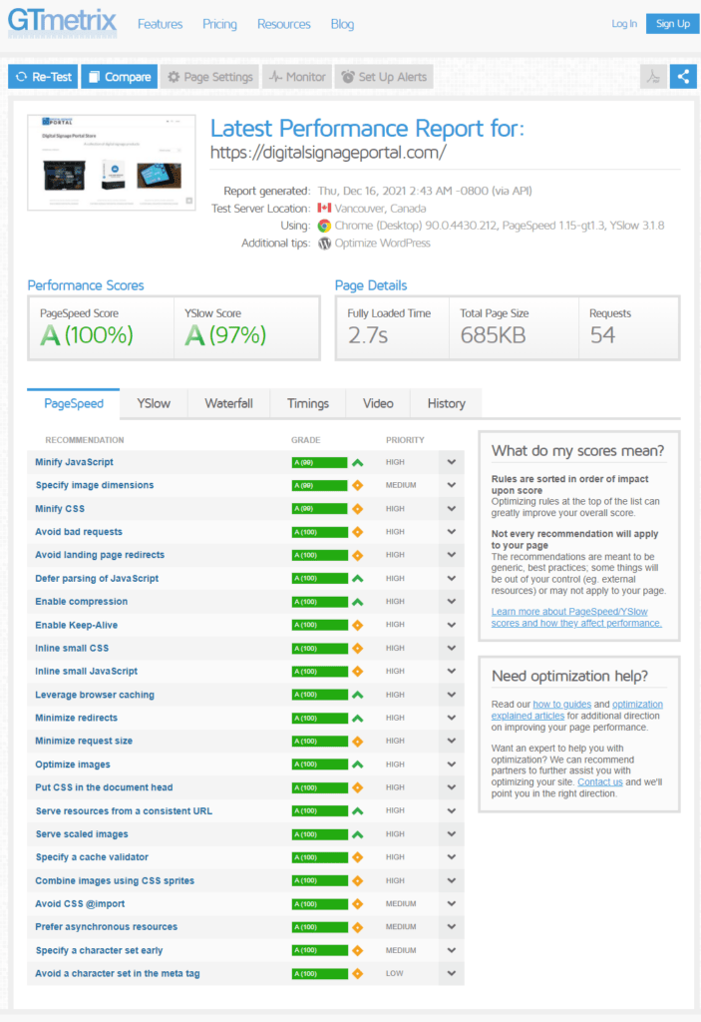The width and height of the screenshot is (701, 1022).
Task: Click the PDF download icon
Action: pyautogui.click(x=654, y=77)
